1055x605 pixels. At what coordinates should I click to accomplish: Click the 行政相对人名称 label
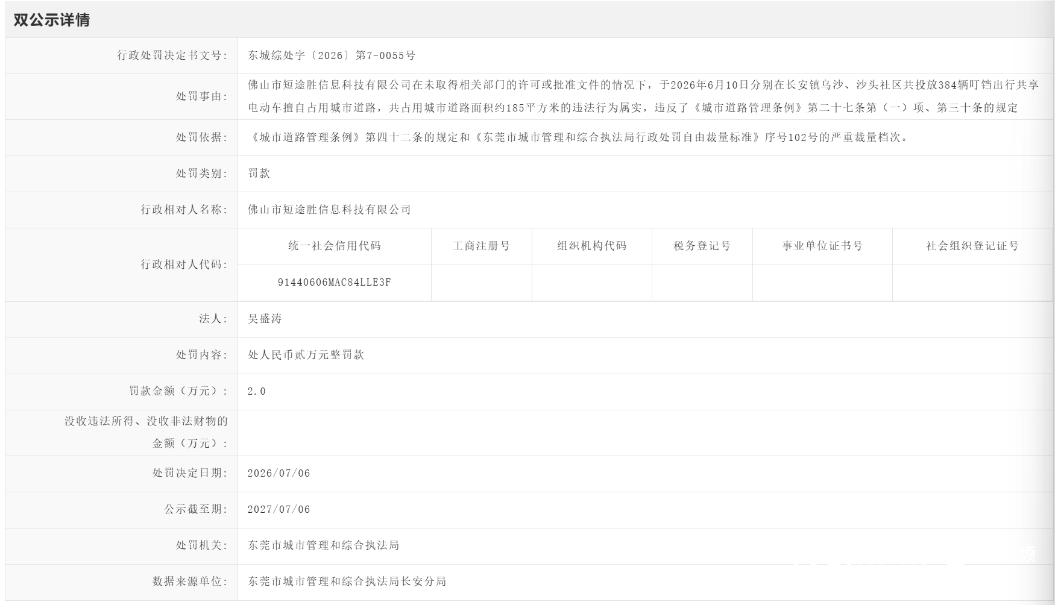[184, 210]
